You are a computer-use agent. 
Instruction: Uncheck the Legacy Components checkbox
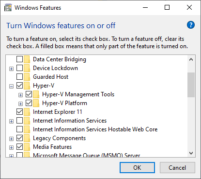(x=19, y=138)
